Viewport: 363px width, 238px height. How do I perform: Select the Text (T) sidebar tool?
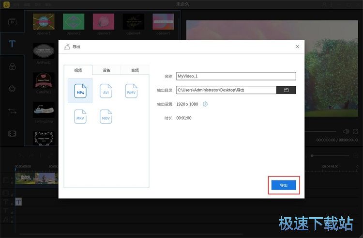pos(12,44)
